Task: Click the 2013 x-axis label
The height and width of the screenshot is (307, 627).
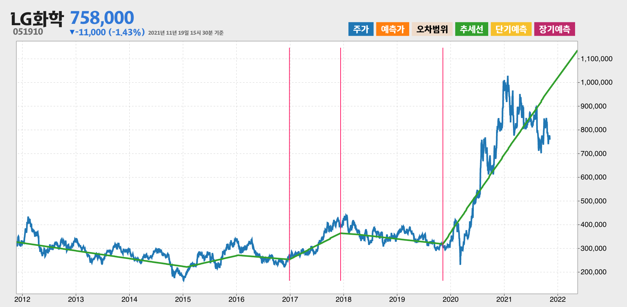Action: coord(76,299)
